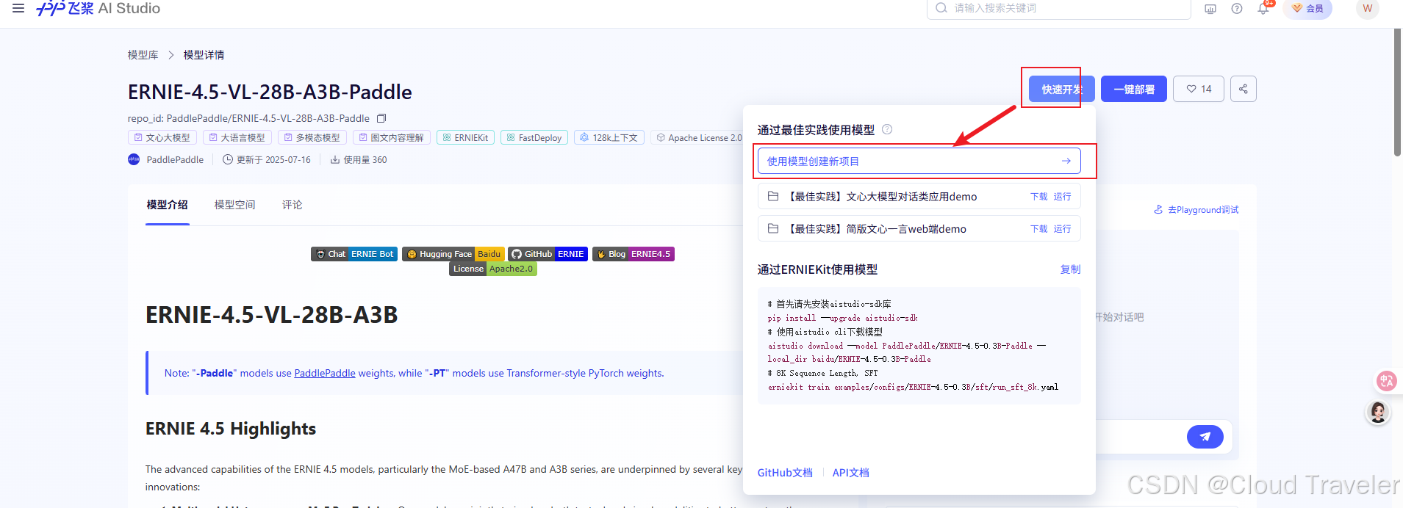Screen dimensions: 1403x508
Task: Open the hamburger menu icon
Action: pyautogui.click(x=18, y=8)
